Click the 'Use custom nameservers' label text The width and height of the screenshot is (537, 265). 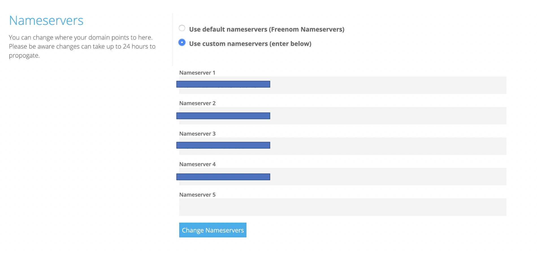[250, 44]
